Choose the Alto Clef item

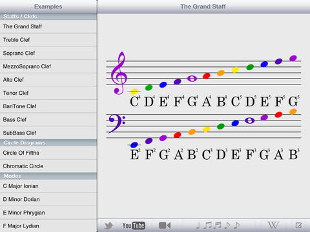click(48, 80)
